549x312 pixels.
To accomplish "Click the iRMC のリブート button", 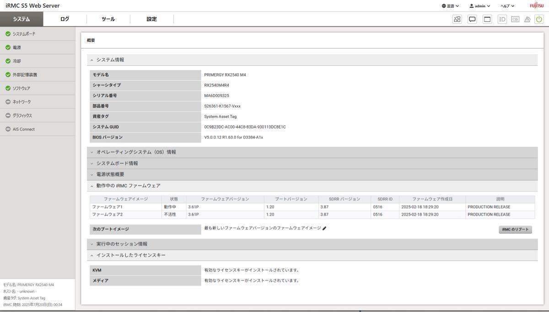I will click(515, 230).
